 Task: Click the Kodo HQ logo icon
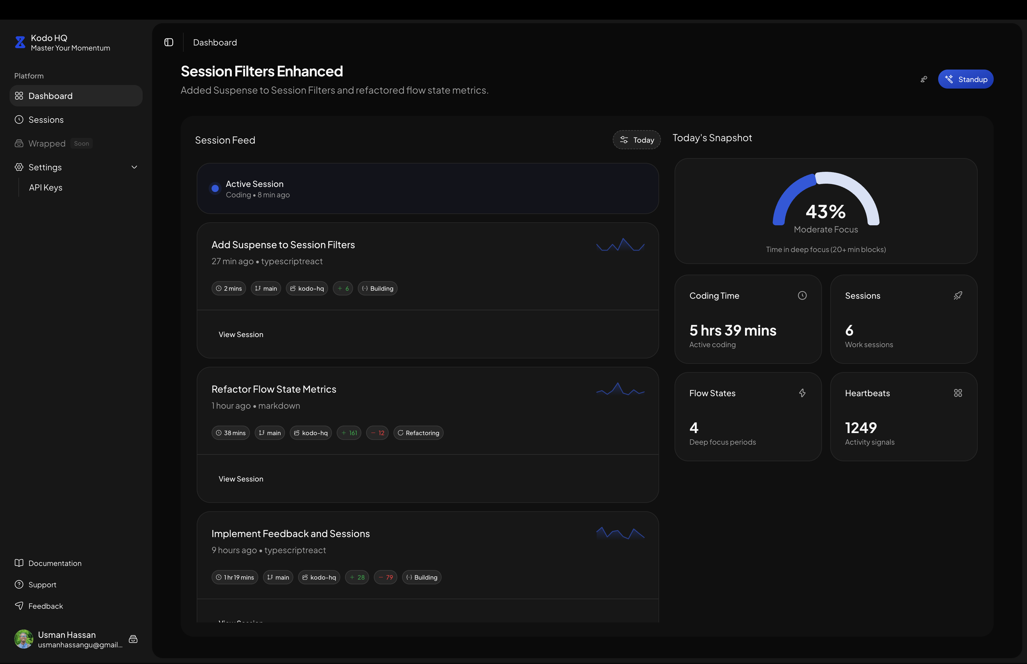[x=20, y=42]
